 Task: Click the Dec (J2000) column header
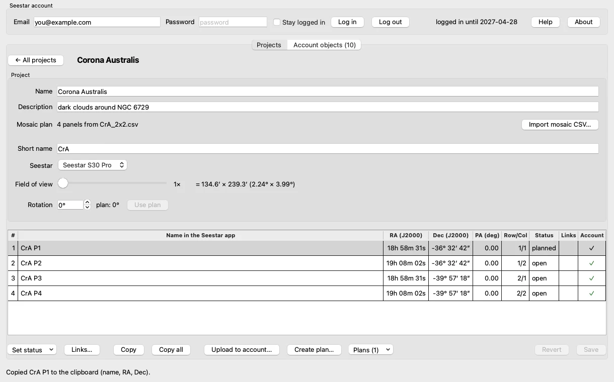451,235
